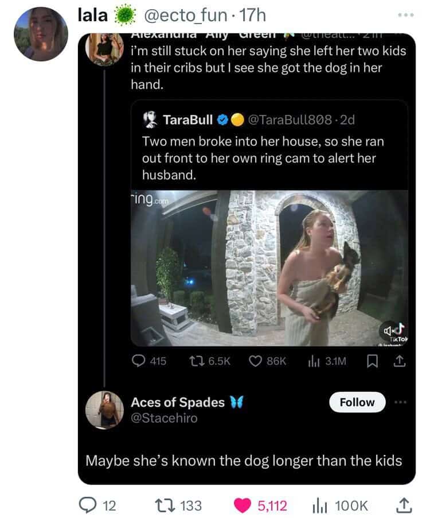Open the @Stacehiro handle
430x518 pixels.
[x=164, y=418]
